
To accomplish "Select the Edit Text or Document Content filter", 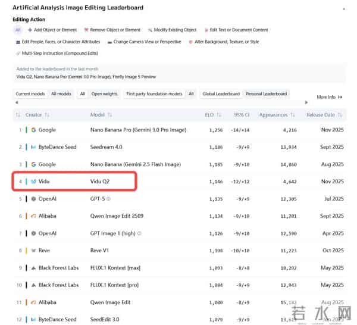I will tap(236, 30).
